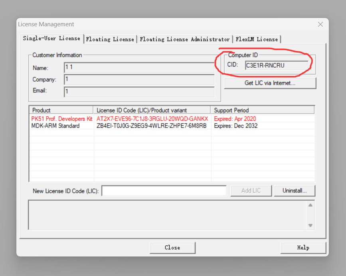Click the Get LIC via Internet button
This screenshot has height=276, width=346.
point(270,83)
